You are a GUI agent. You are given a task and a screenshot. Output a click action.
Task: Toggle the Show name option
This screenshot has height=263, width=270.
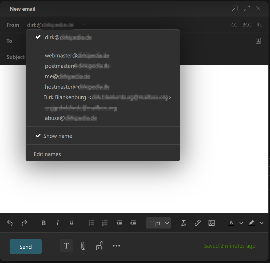click(58, 136)
